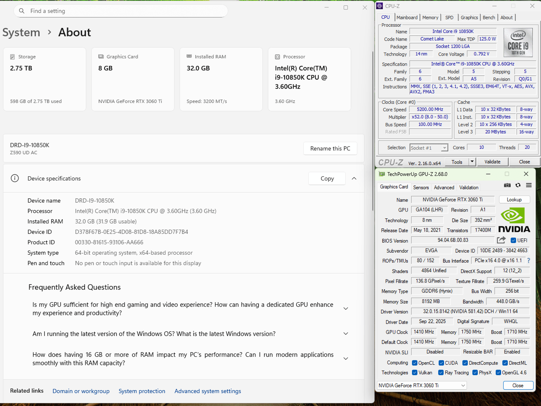Click the Product ID value 00330-81615-93106-AA666
541x406 pixels.
tap(109, 242)
